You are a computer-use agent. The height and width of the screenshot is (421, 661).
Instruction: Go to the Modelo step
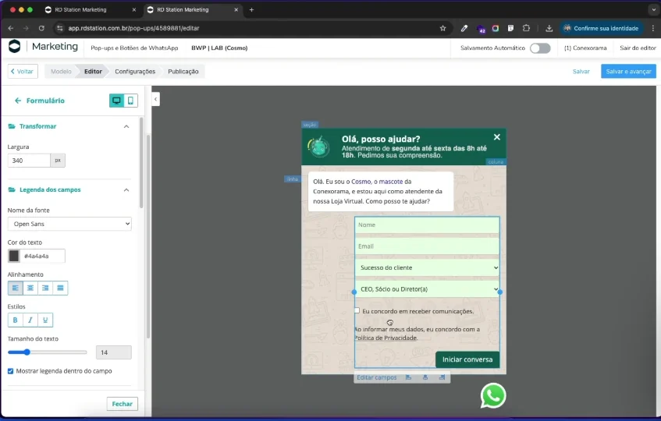coord(61,72)
